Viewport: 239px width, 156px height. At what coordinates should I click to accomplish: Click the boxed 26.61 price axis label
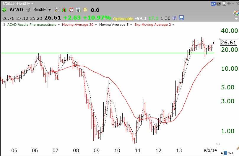pyautogui.click(x=229, y=42)
